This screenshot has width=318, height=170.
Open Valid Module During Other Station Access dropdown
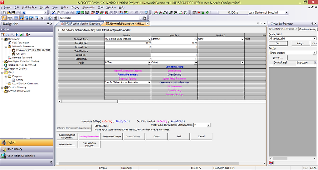point(208,125)
